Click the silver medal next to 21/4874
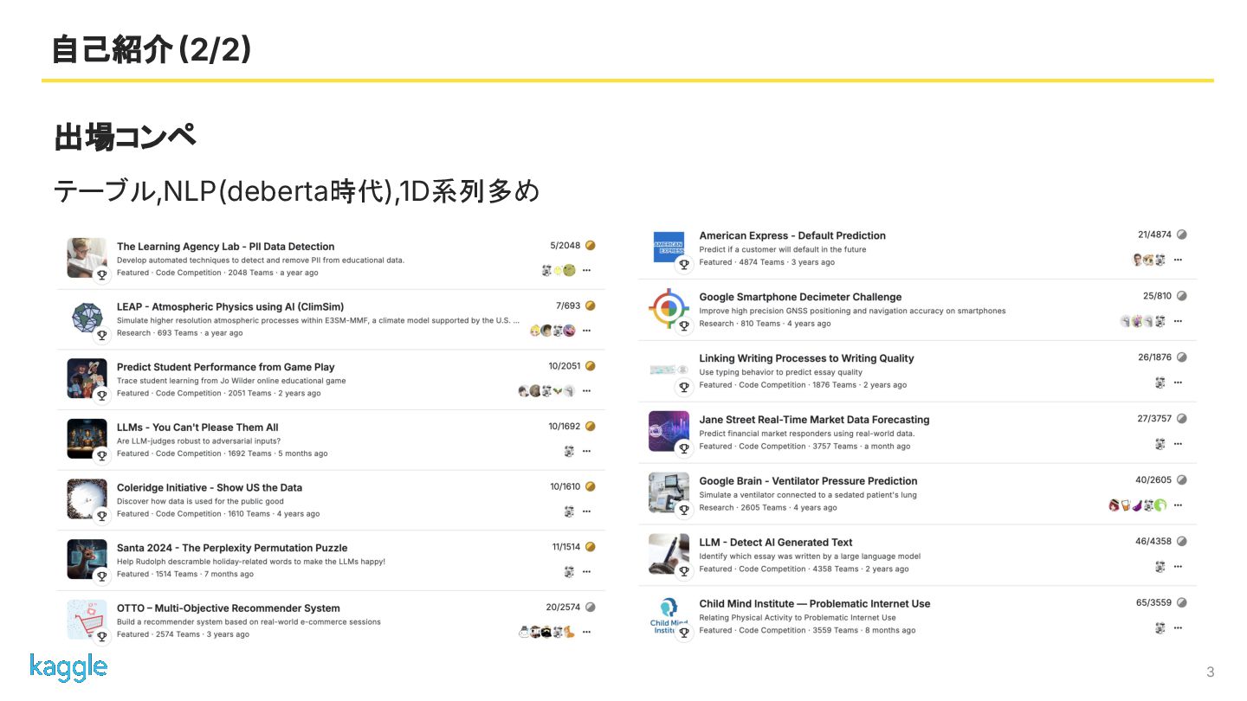Image resolution: width=1247 pixels, height=701 pixels. 1182,235
